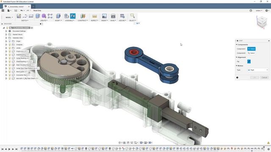
Task: Select the Select tool icon
Action: click(x=133, y=16)
